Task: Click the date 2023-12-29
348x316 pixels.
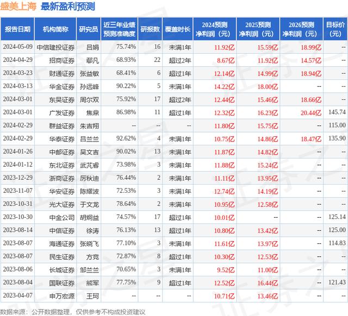Action: coord(18,178)
